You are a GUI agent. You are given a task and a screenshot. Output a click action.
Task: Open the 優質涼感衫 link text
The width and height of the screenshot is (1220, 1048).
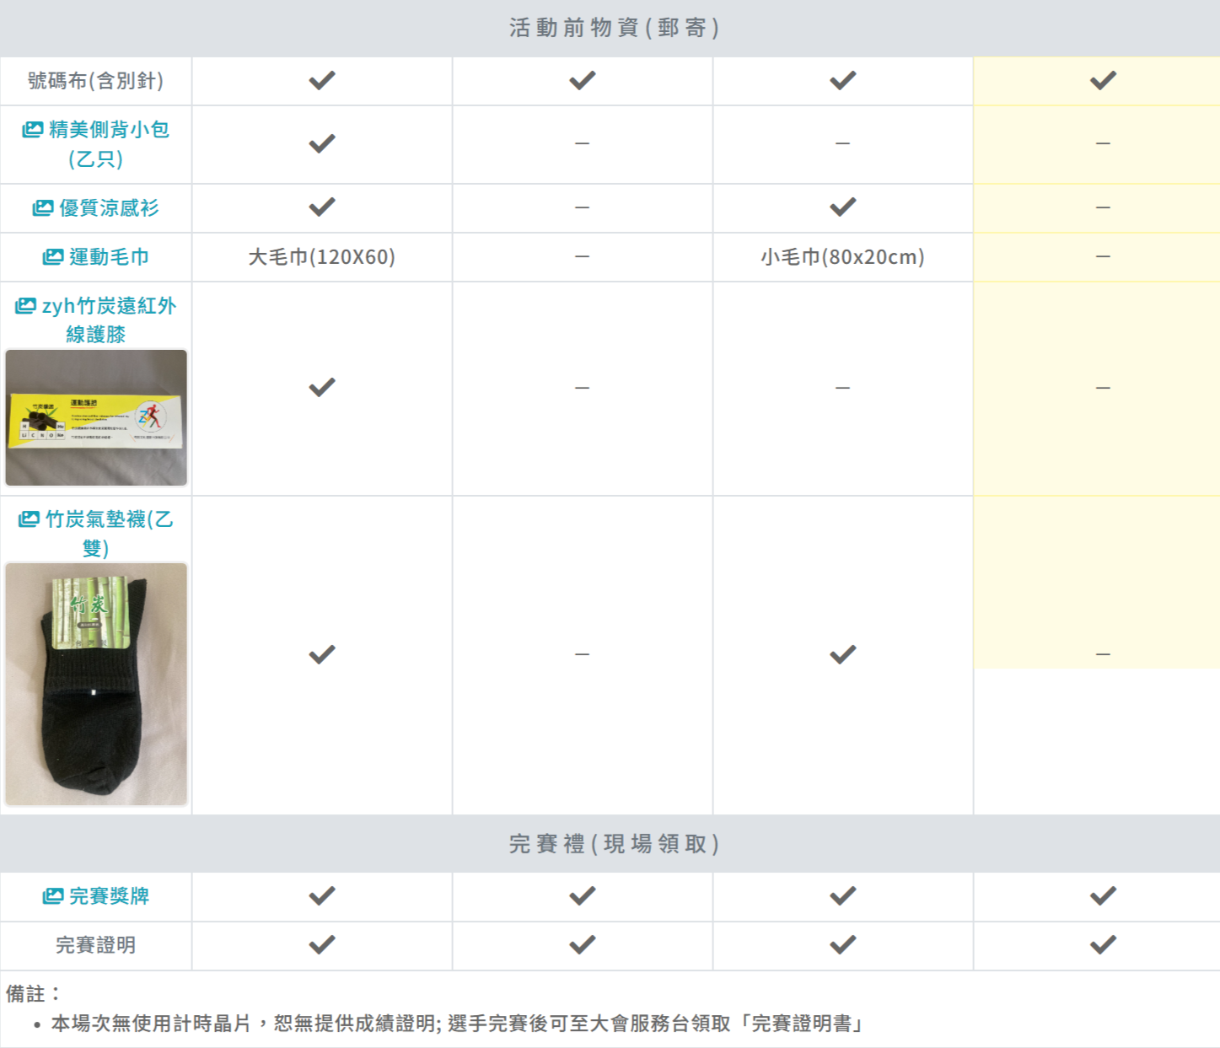[109, 208]
